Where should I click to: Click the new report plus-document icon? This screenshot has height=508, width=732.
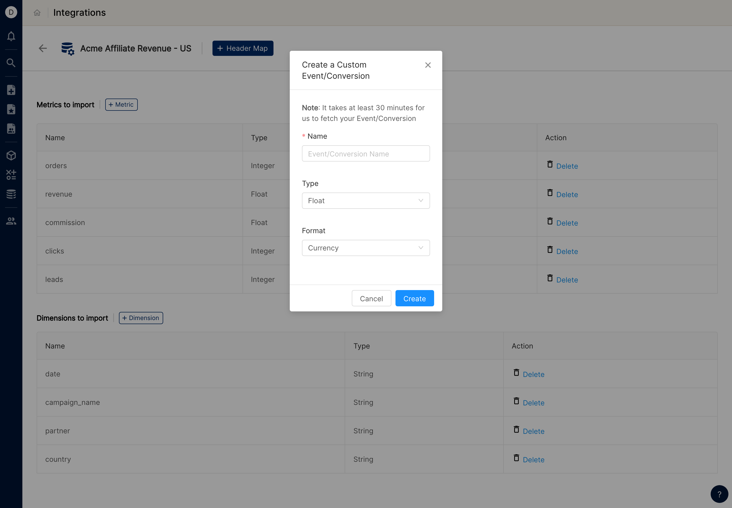[11, 90]
